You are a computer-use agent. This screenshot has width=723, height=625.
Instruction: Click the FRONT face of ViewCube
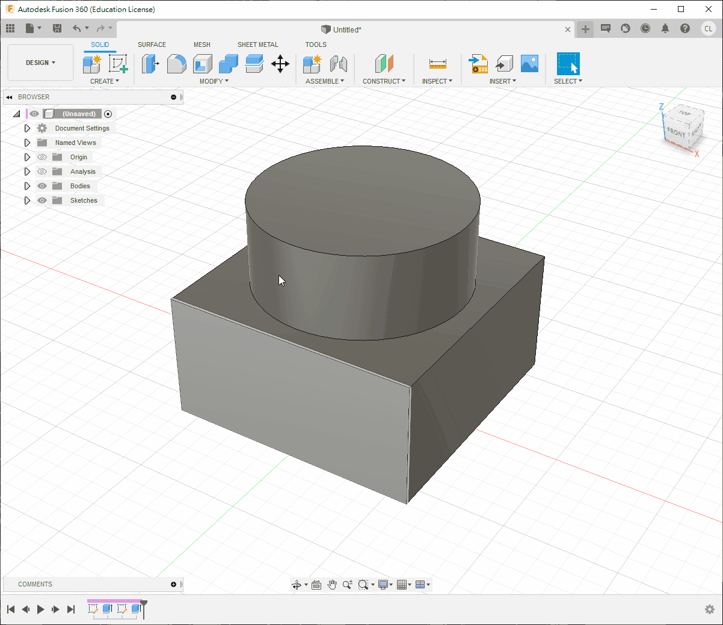676,132
